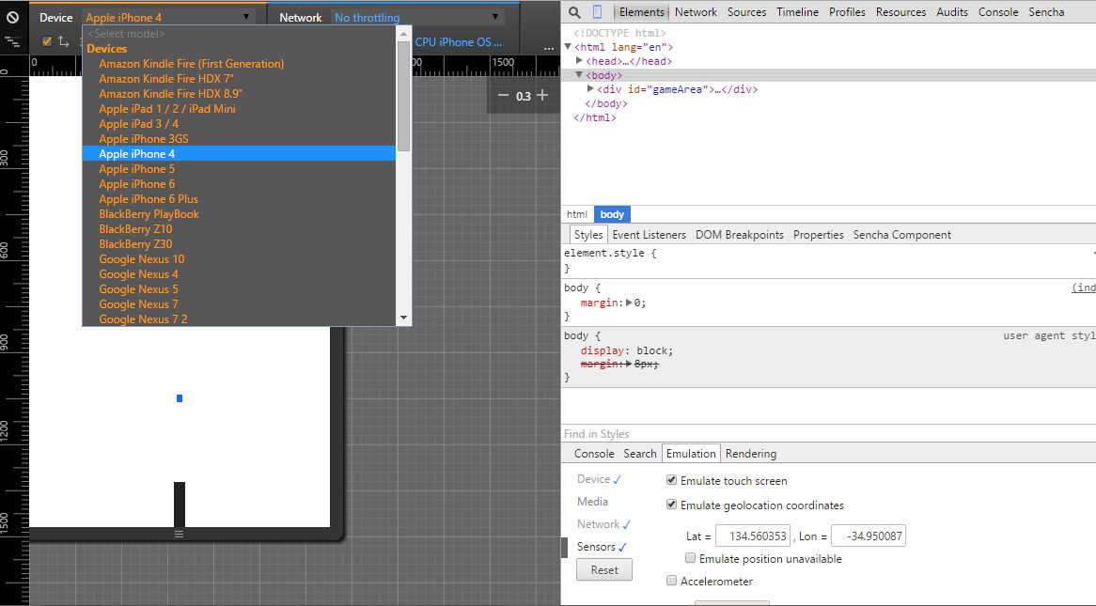Open the Sencha Component sidebar tab
This screenshot has width=1096, height=606.
point(901,235)
